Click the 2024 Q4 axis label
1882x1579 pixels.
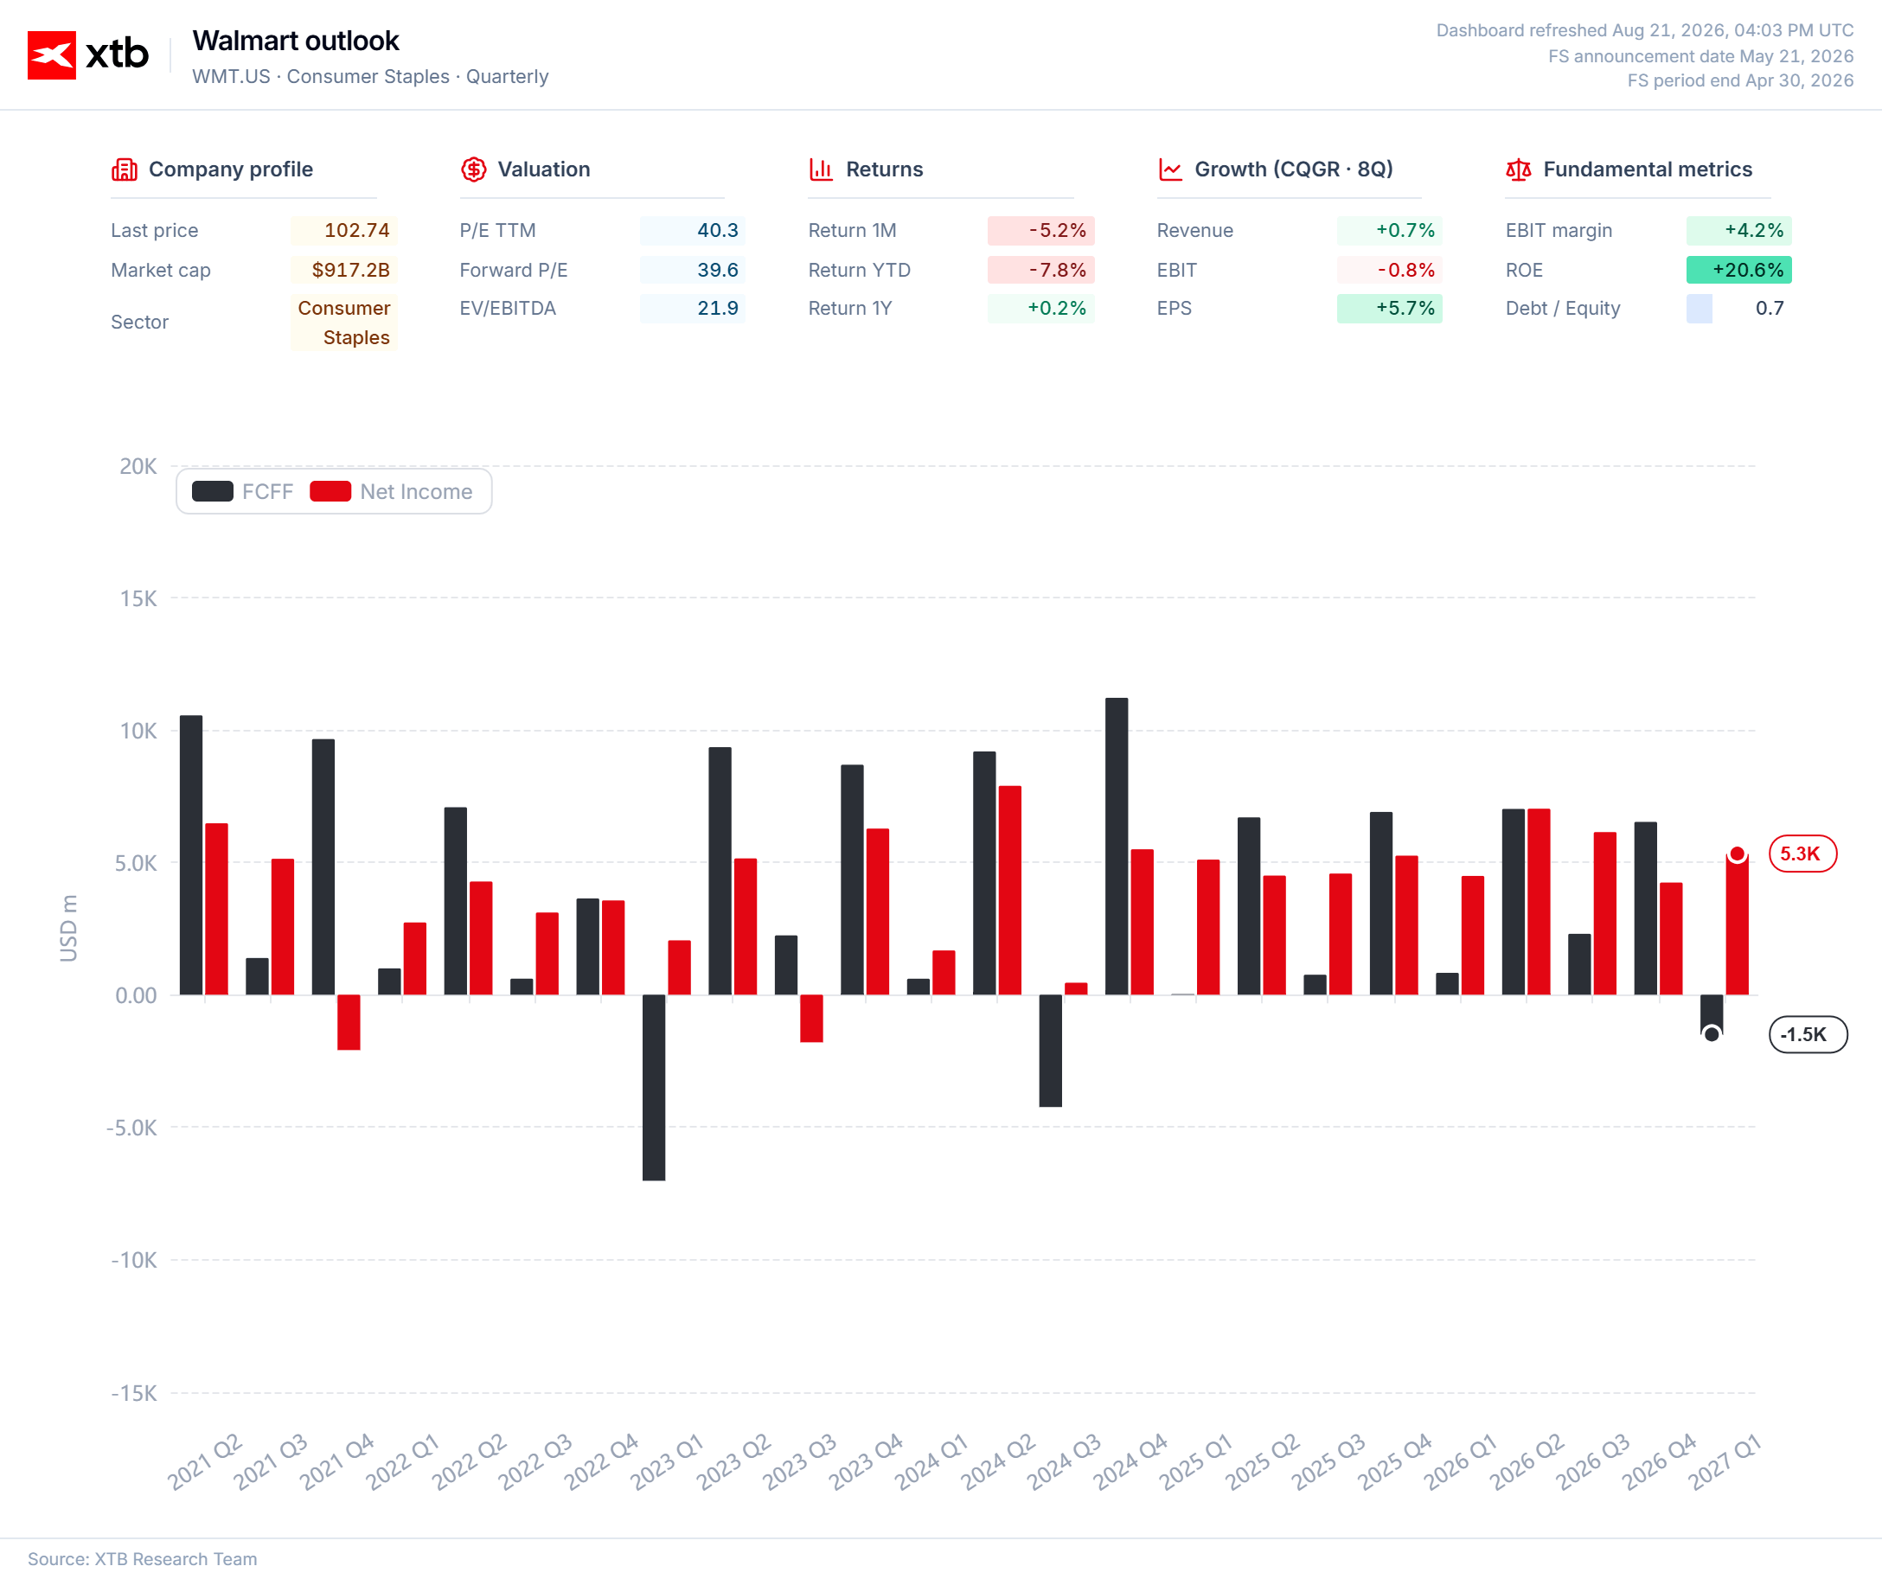coord(1130,1461)
